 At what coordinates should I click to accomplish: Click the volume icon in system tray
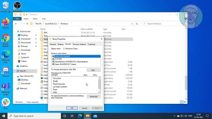pyautogui.click(x=185, y=116)
